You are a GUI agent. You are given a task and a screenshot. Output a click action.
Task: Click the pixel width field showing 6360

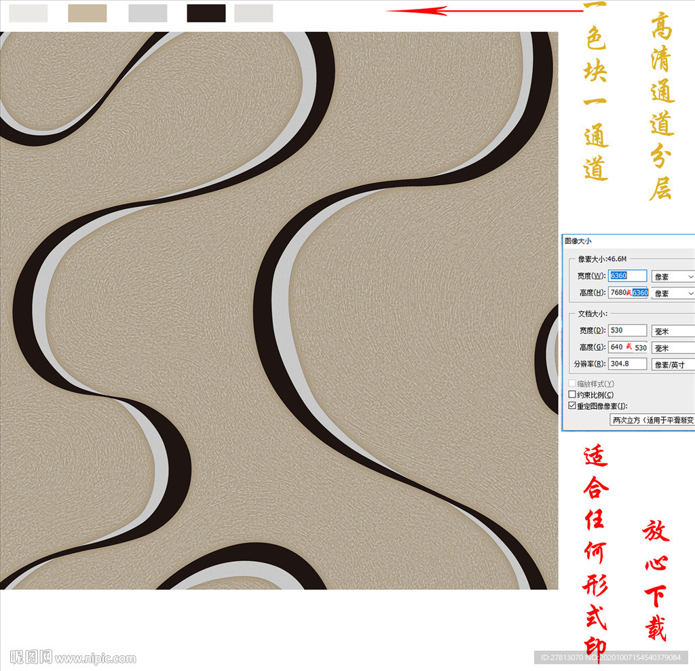[x=628, y=276]
